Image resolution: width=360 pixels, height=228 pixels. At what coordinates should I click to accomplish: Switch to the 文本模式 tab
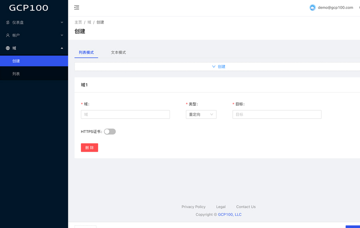pos(118,53)
